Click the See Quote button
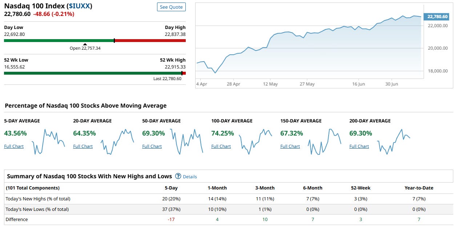This screenshot has width=458, height=229. pos(171,7)
